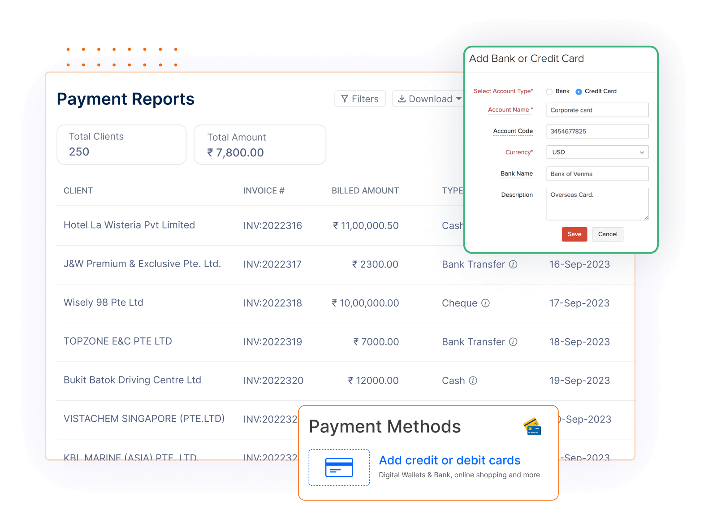Click amount ₹ 12000.00
704x527 pixels.
tap(373, 380)
